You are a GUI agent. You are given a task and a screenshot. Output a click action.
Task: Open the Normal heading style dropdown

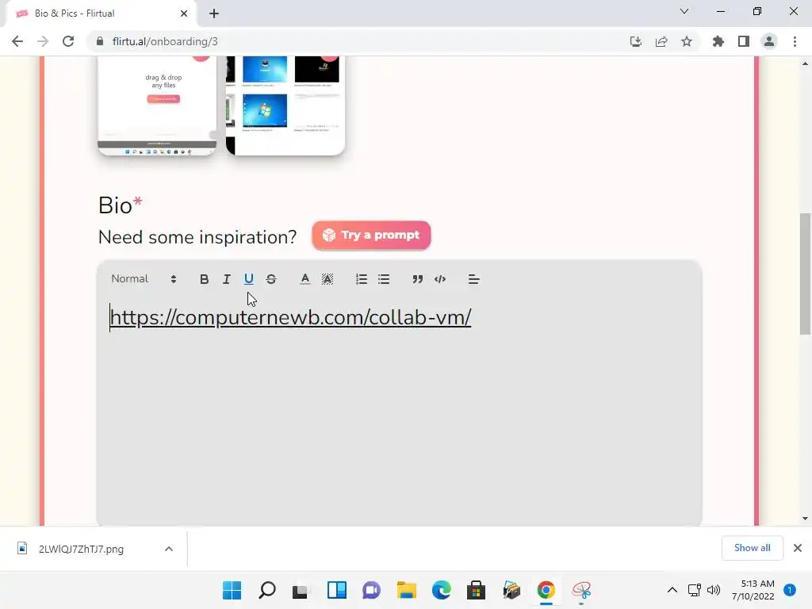144,279
